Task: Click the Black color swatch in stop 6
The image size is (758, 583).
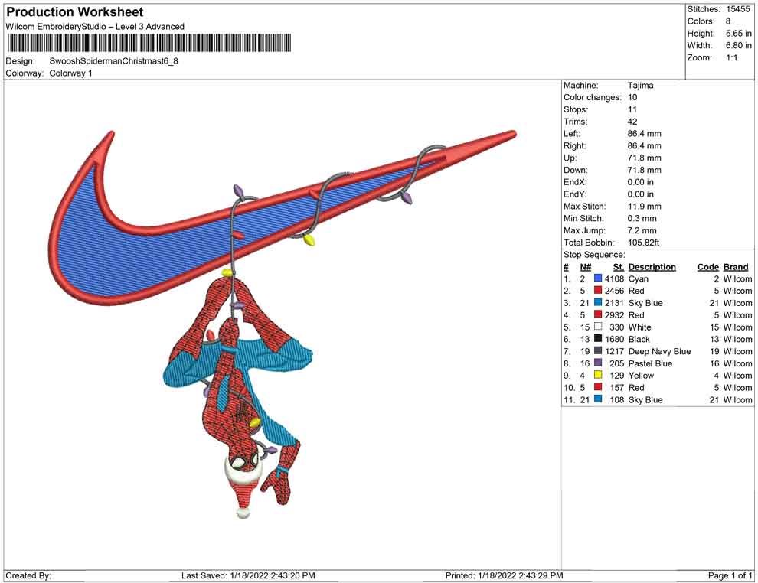Action: coord(598,339)
